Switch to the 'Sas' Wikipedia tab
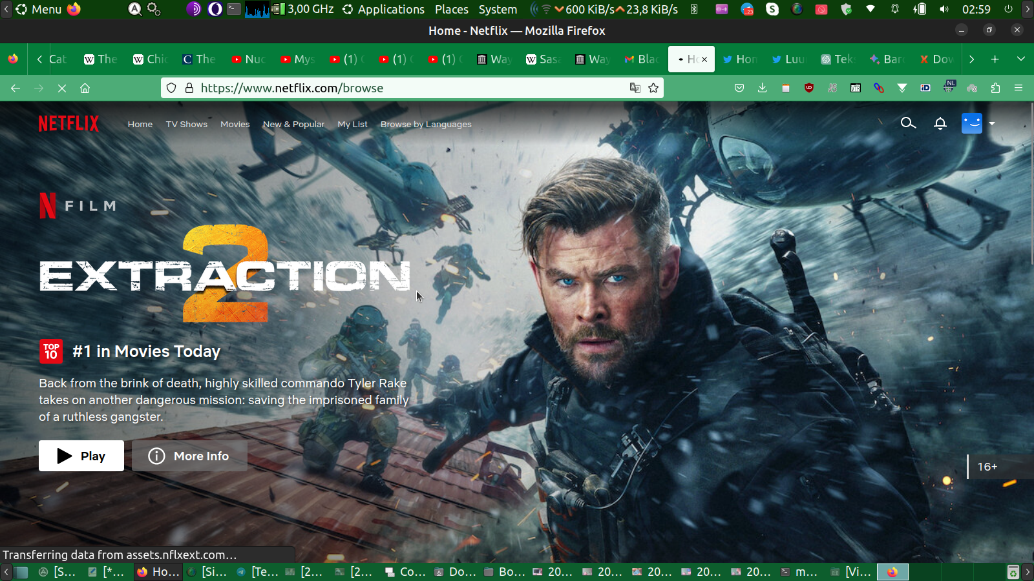 point(543,59)
